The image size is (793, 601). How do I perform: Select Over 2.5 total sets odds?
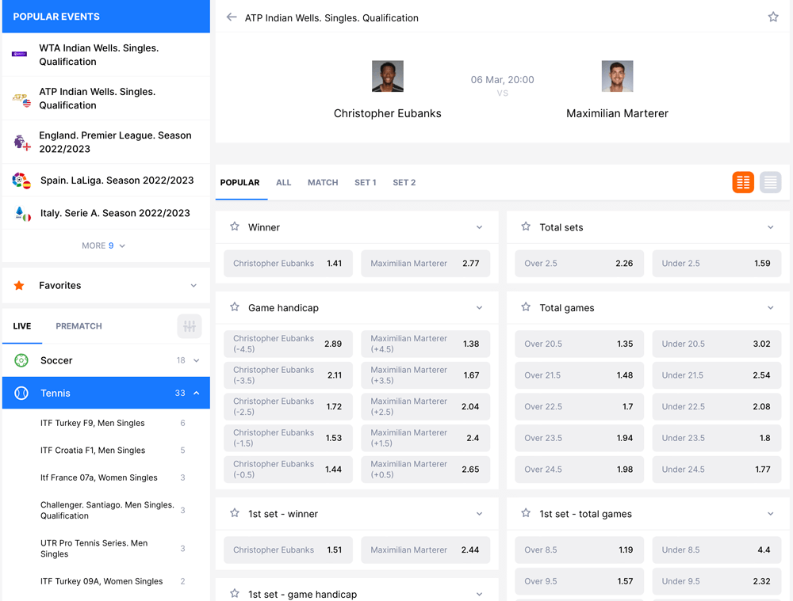(578, 264)
